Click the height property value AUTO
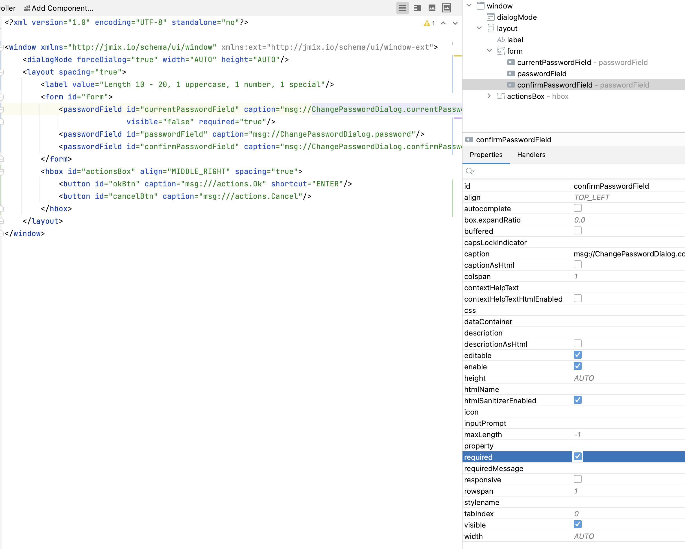Viewport: 685px width, 549px height. 584,378
